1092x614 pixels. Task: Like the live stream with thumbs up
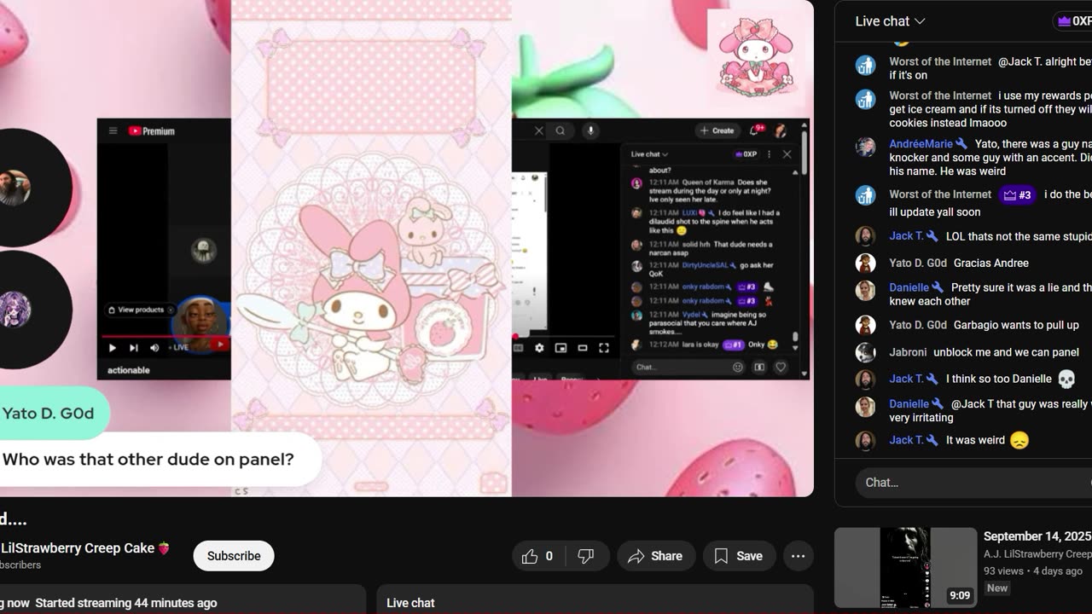coord(537,556)
